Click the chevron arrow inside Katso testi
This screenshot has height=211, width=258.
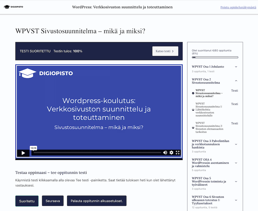pyautogui.click(x=173, y=51)
